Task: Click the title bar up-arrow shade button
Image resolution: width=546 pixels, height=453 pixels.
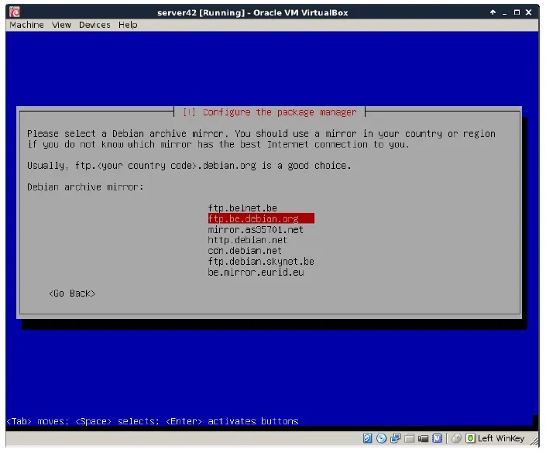Action: (493, 12)
